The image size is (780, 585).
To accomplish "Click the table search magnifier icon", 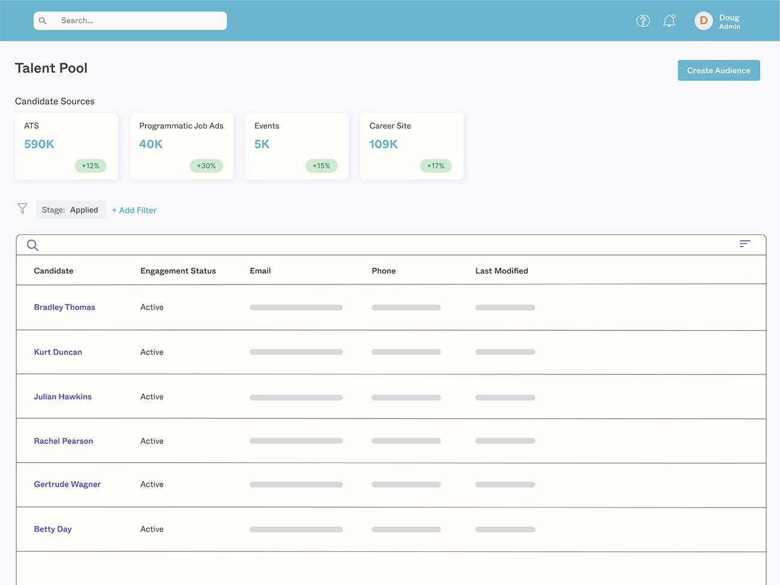I will click(33, 245).
